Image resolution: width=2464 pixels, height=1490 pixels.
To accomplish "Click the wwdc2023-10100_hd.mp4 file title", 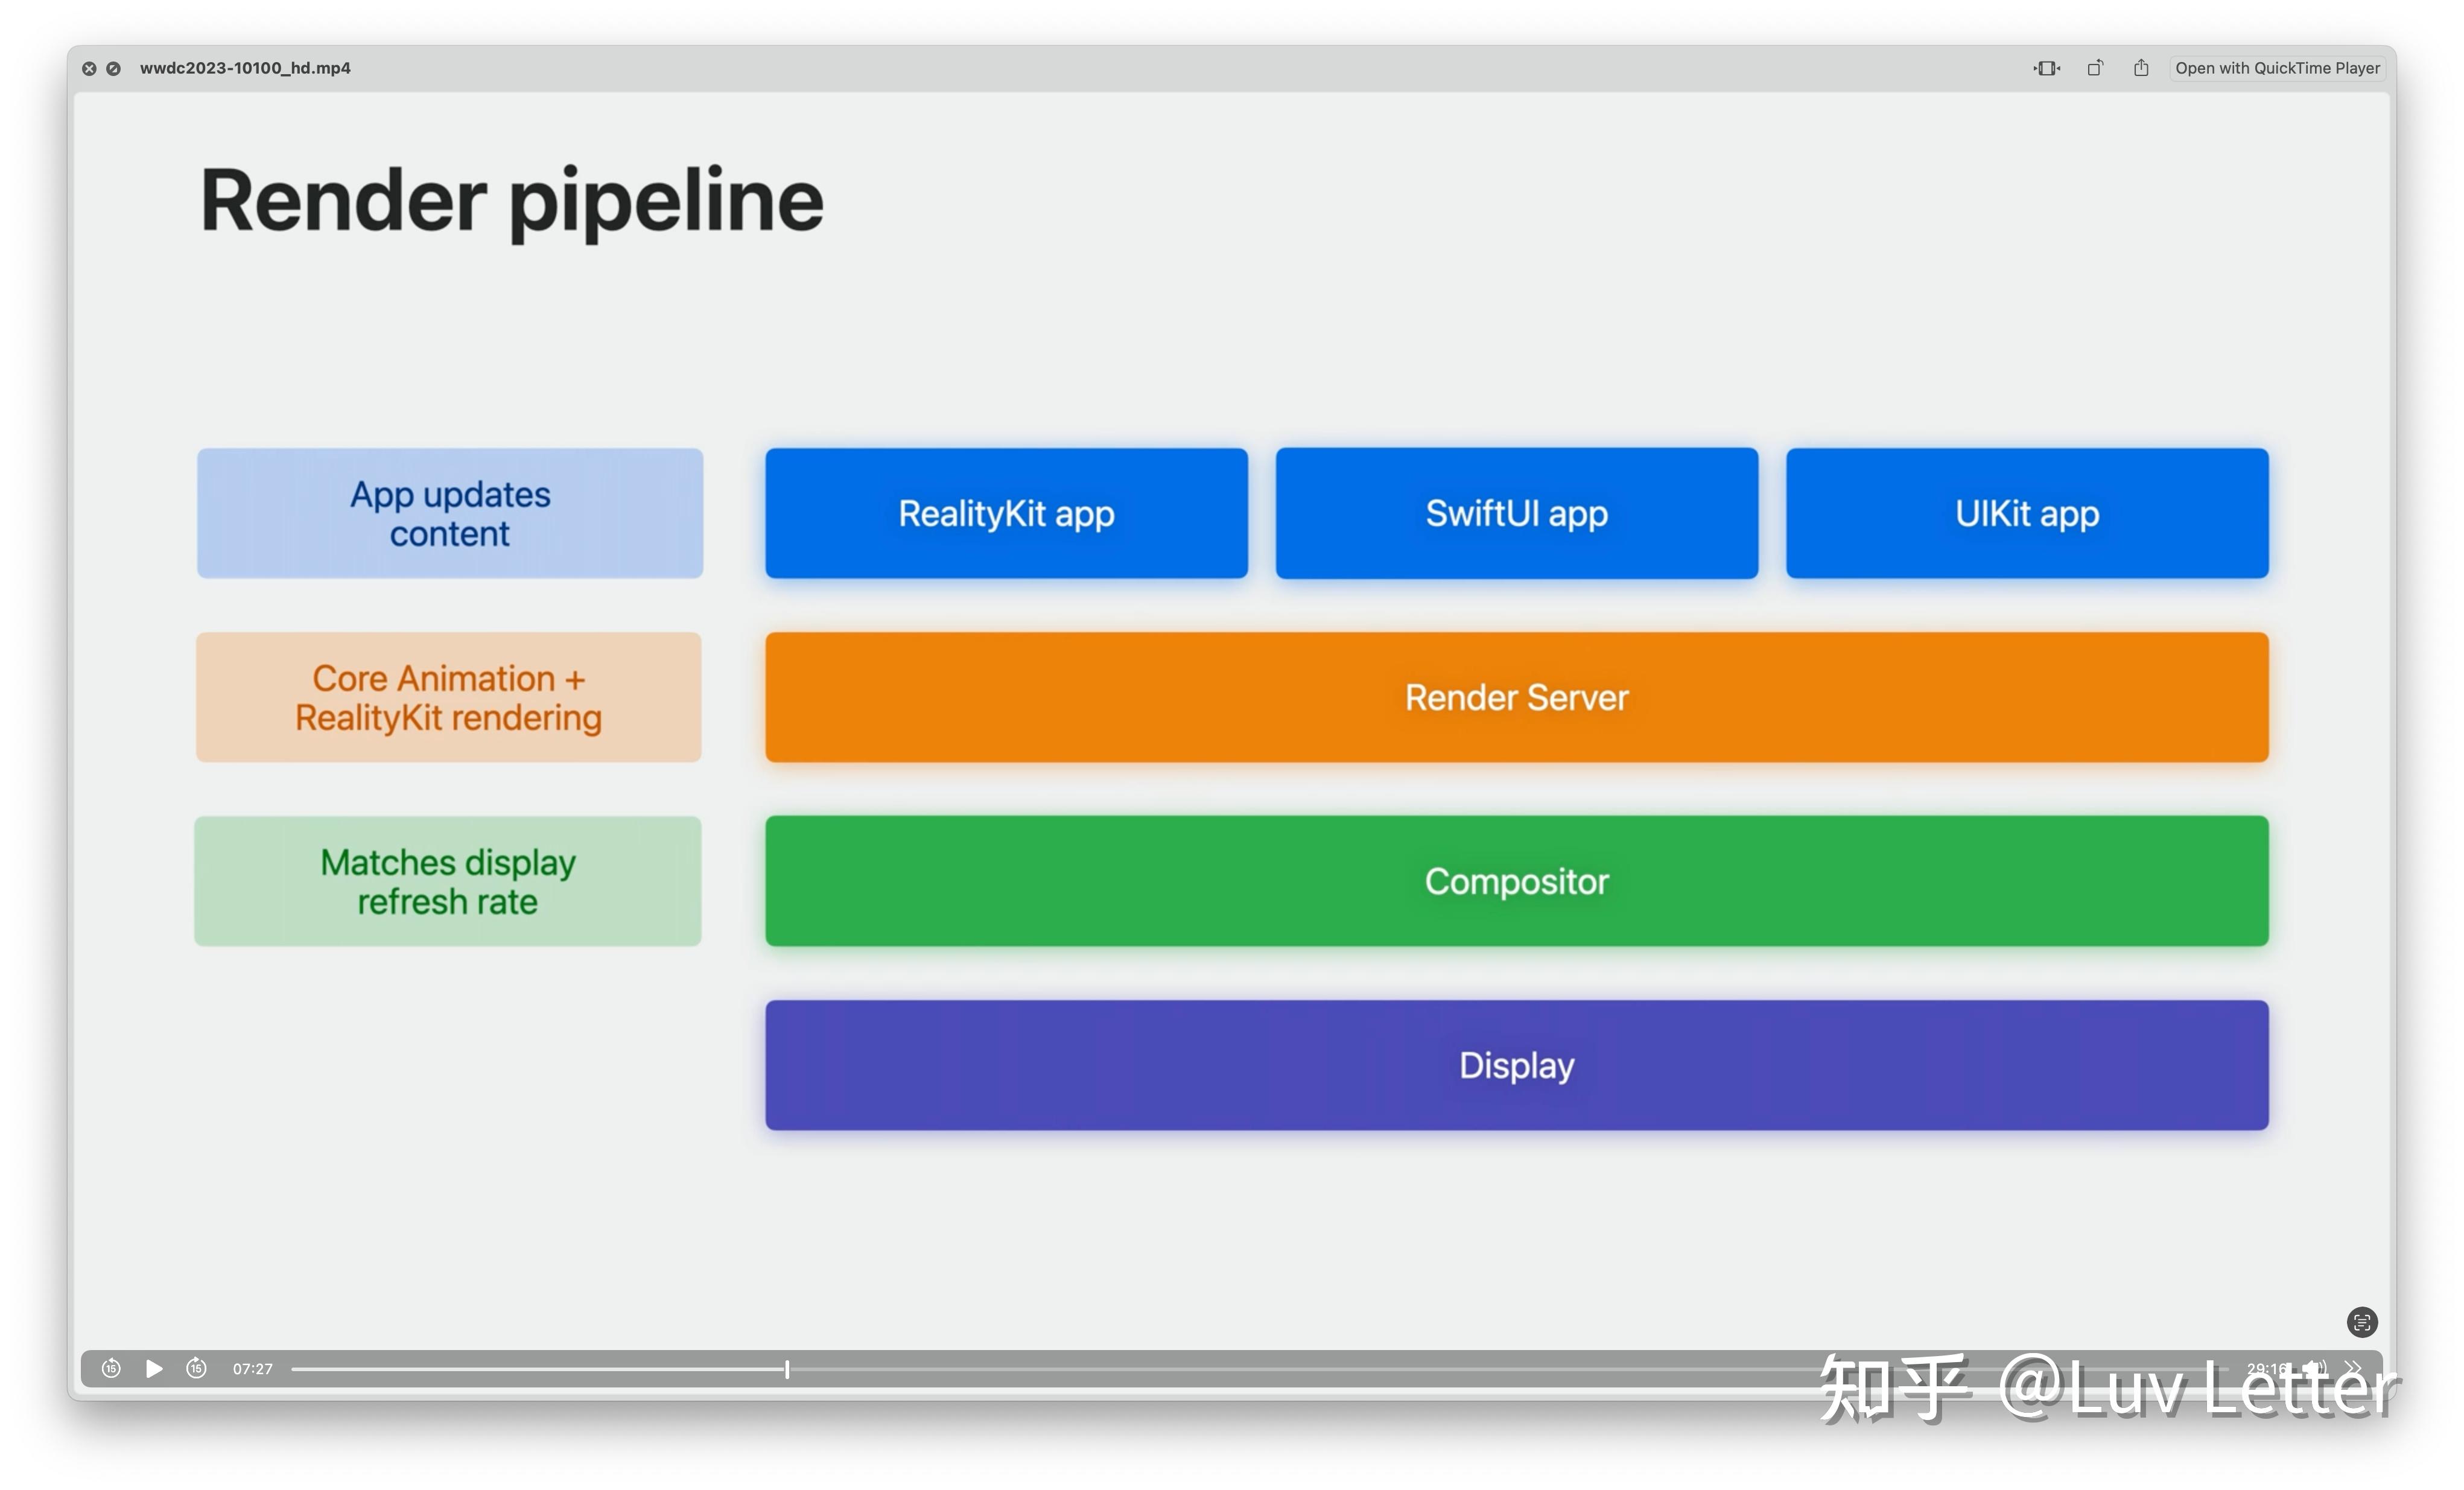I will 245,68.
